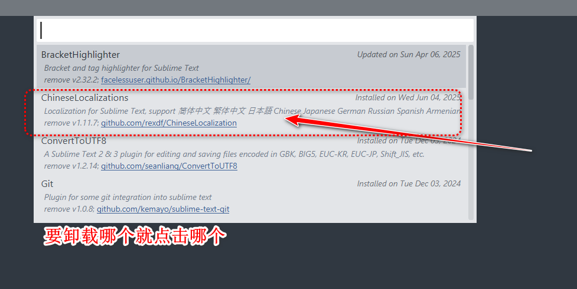Click the package list scrollbar thumb
The image size is (577, 289).
click(x=471, y=72)
